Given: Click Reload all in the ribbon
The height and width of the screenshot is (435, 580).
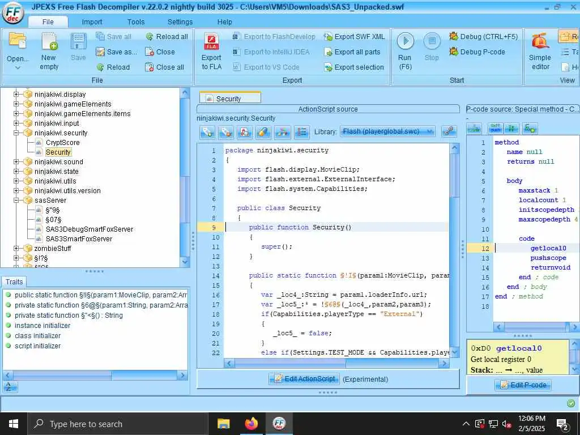Looking at the screenshot, I should 167,37.
